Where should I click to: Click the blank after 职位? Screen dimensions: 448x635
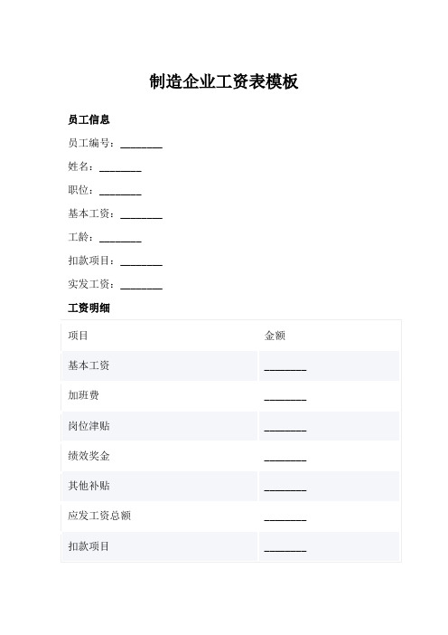(x=120, y=191)
